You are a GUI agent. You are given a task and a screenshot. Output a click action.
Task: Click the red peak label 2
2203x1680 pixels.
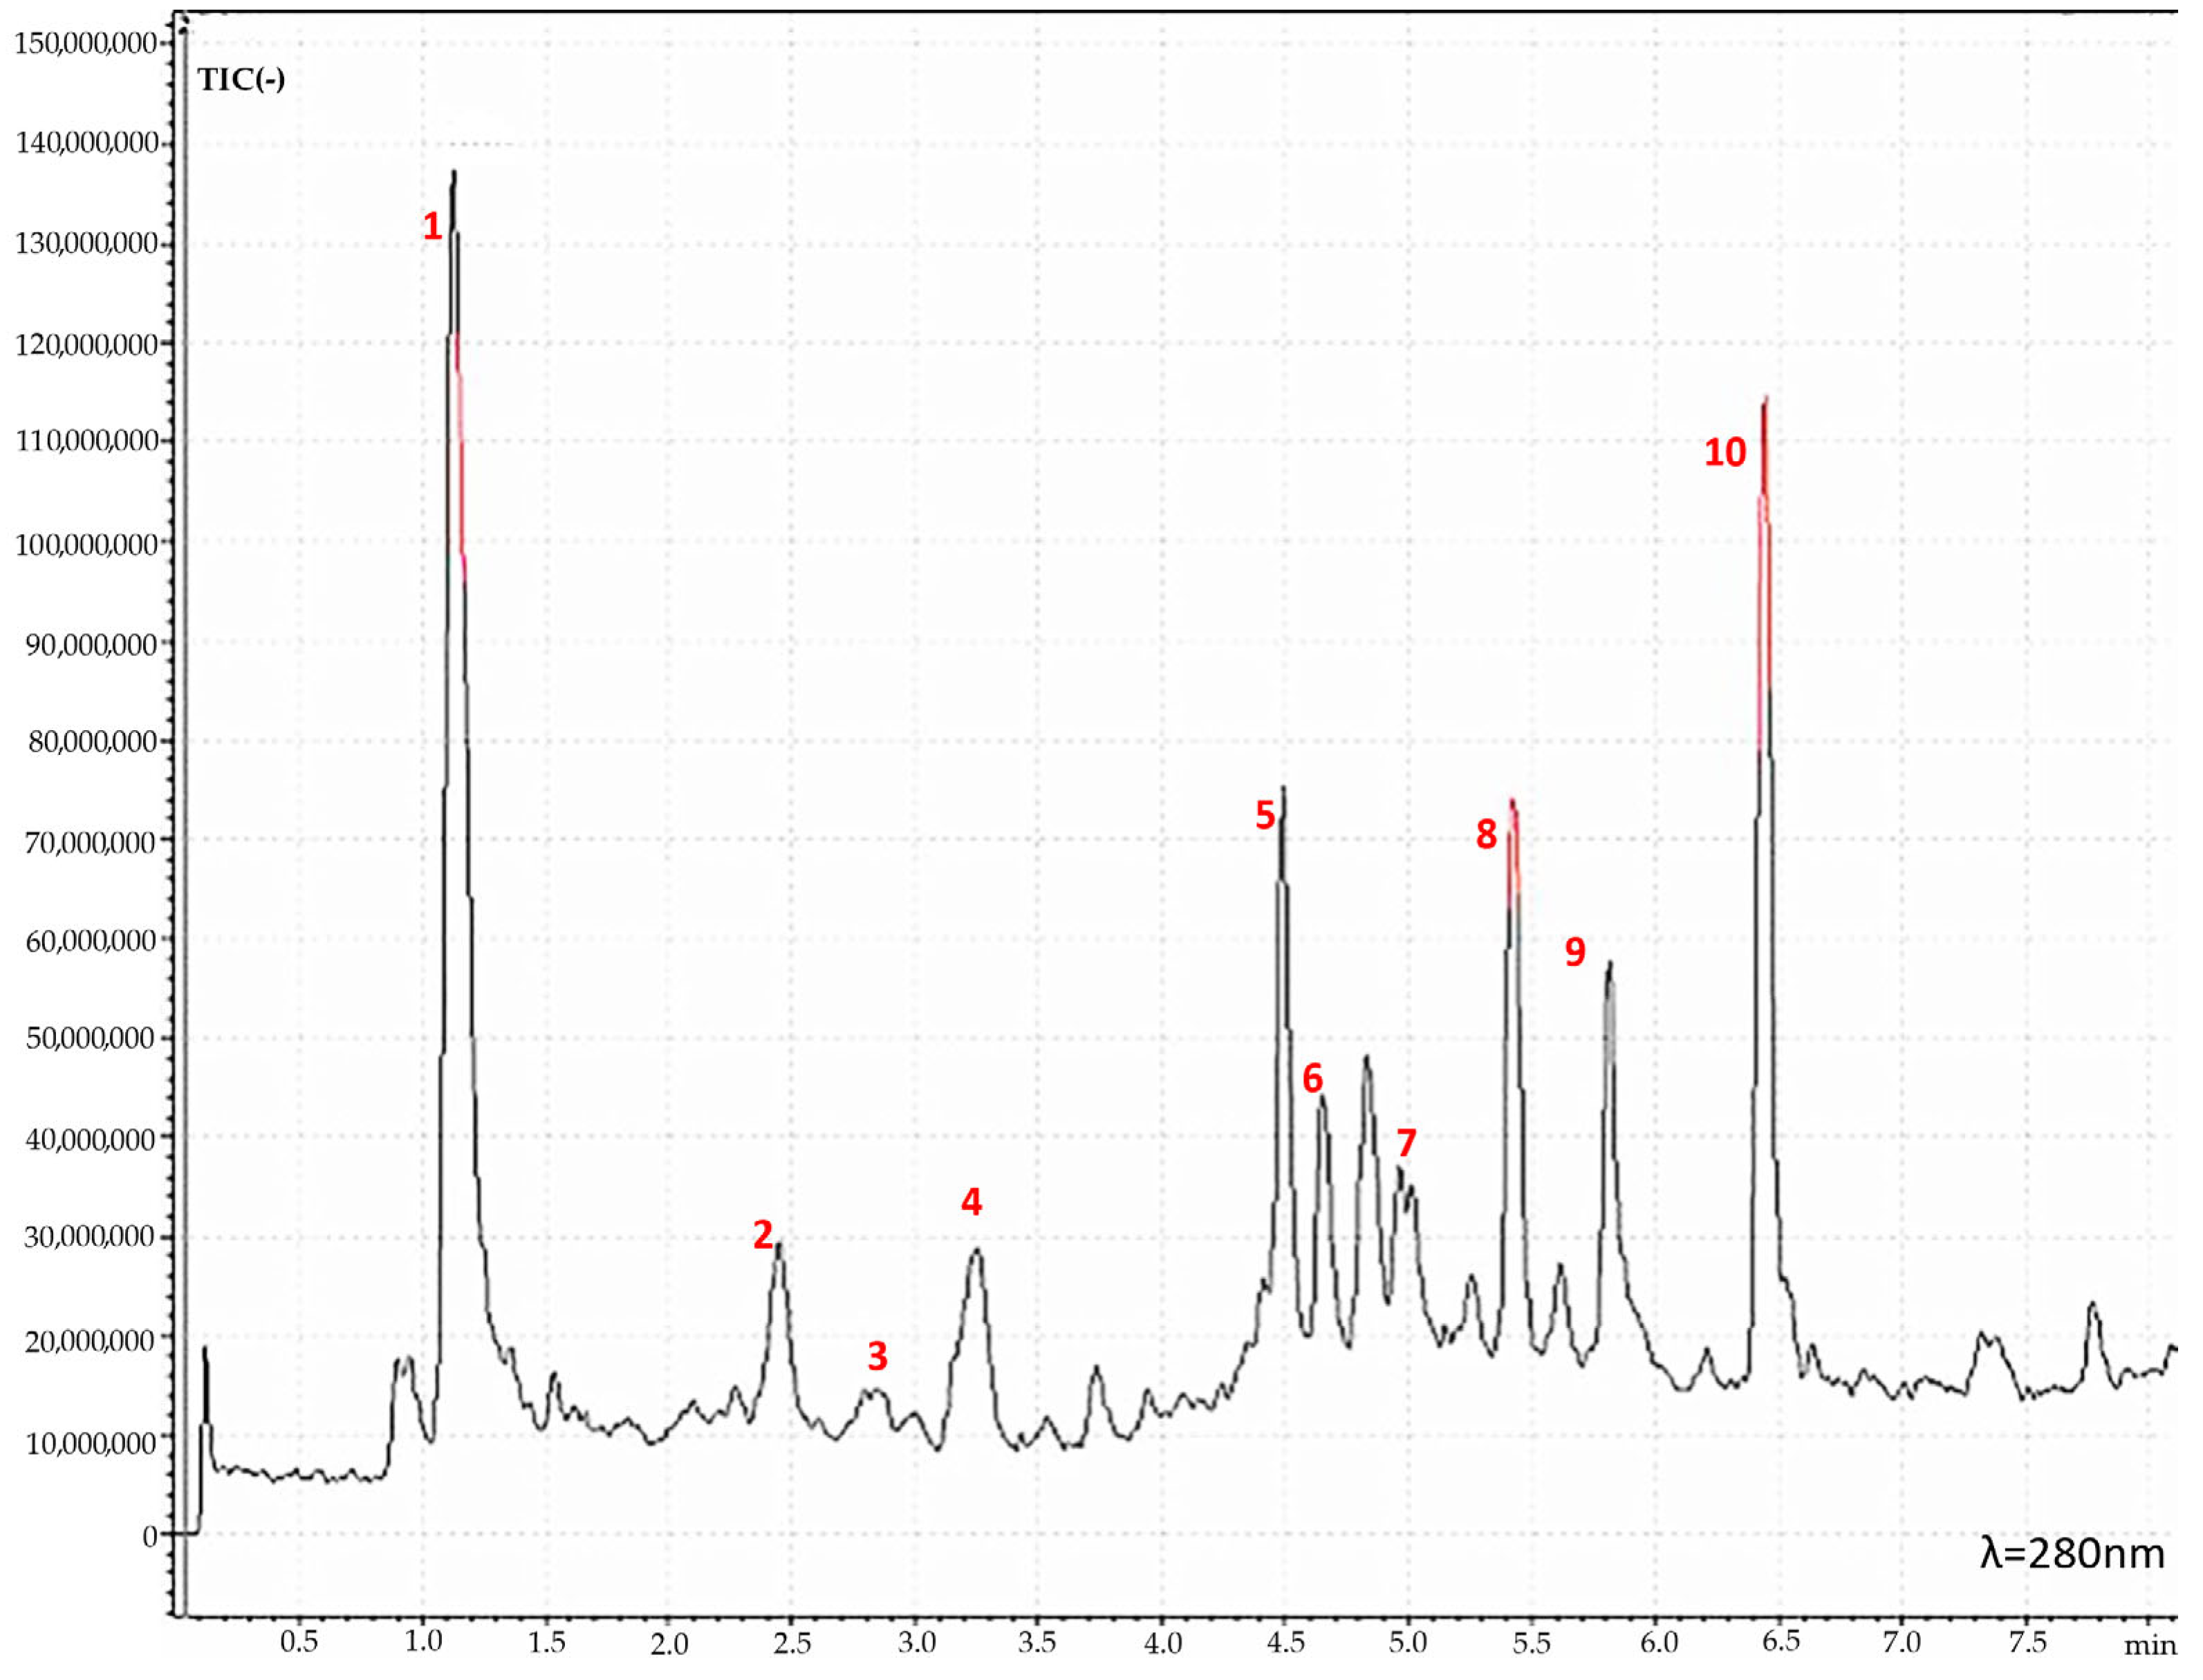click(763, 1235)
